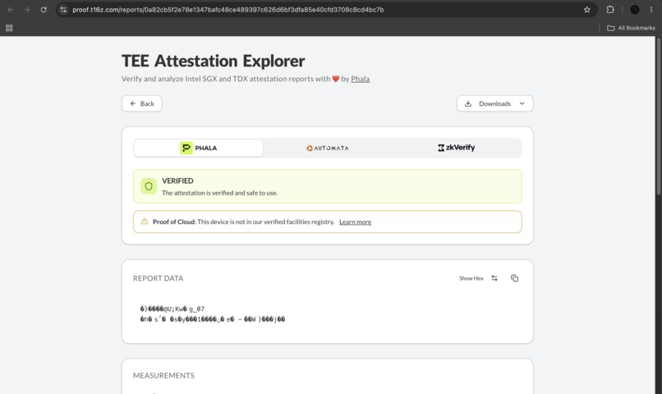Viewport: 662px width, 394px height.
Task: Reload the page with the refresh icon
Action: click(x=44, y=10)
